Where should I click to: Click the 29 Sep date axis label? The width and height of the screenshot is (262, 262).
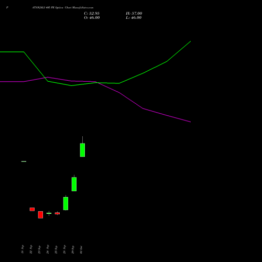pos(73,249)
